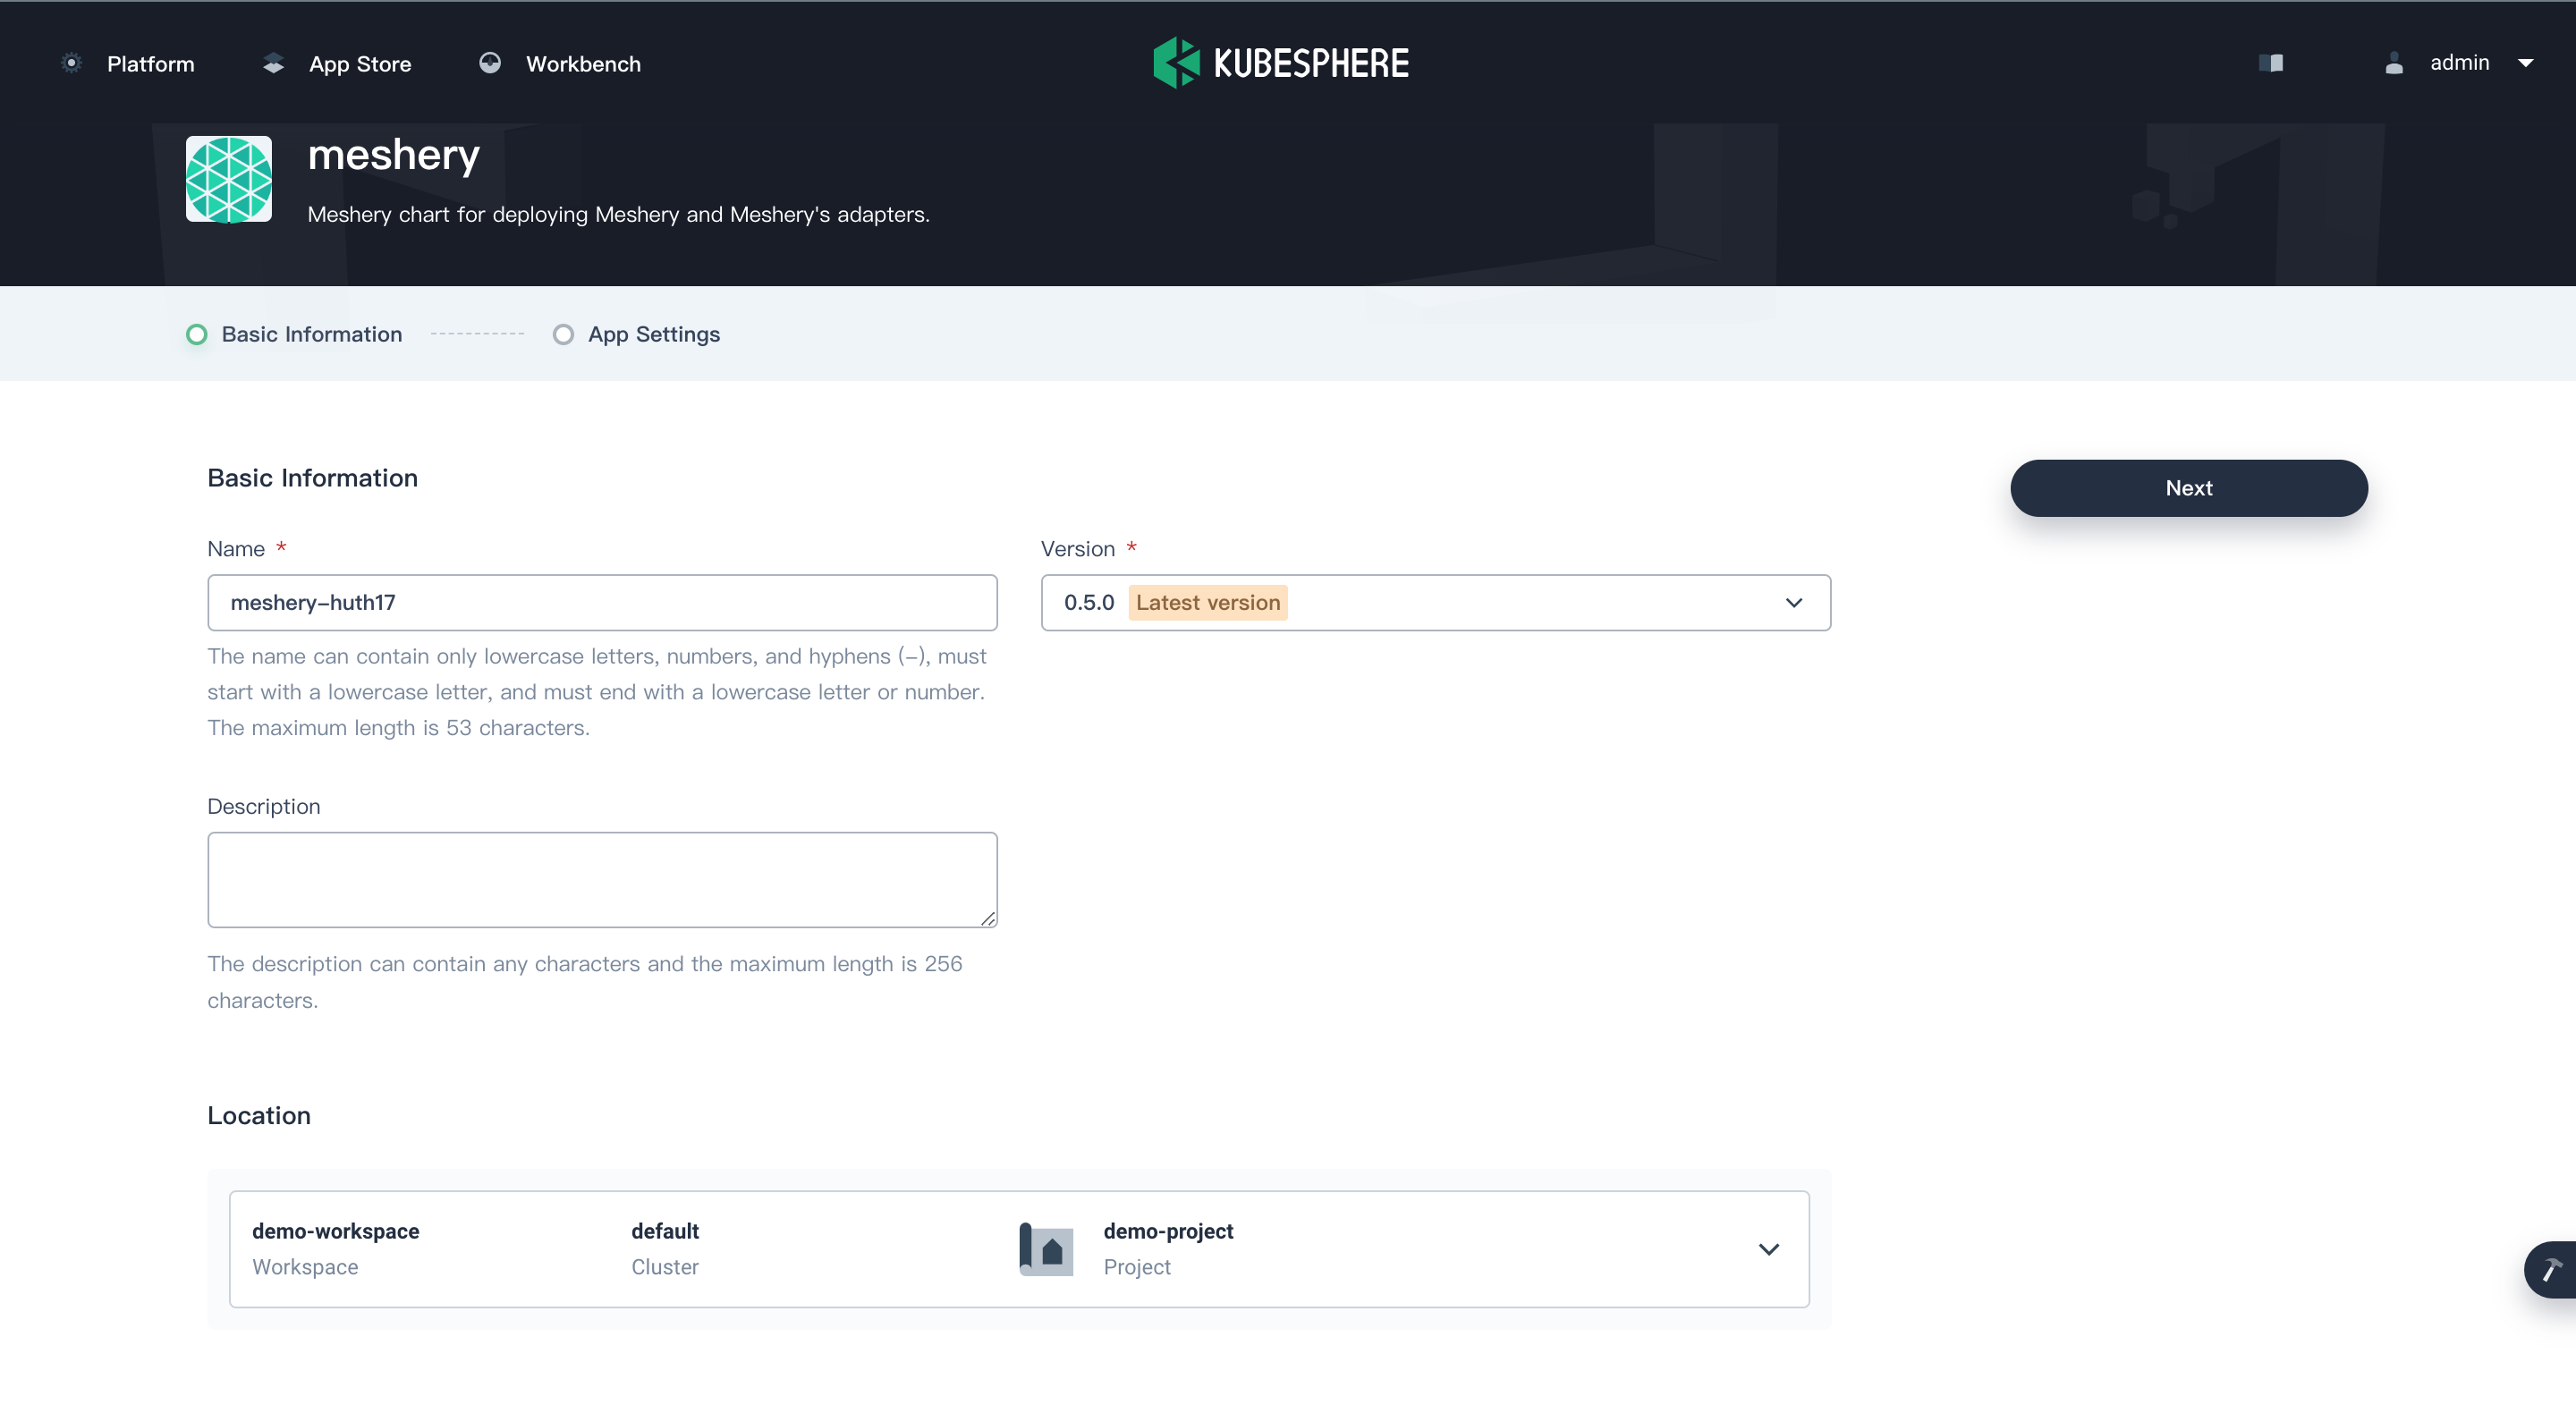The width and height of the screenshot is (2576, 1413).
Task: Click the App Settings step label
Action: pos(654,334)
